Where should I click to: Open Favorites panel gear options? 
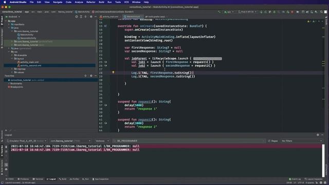coord(91,76)
